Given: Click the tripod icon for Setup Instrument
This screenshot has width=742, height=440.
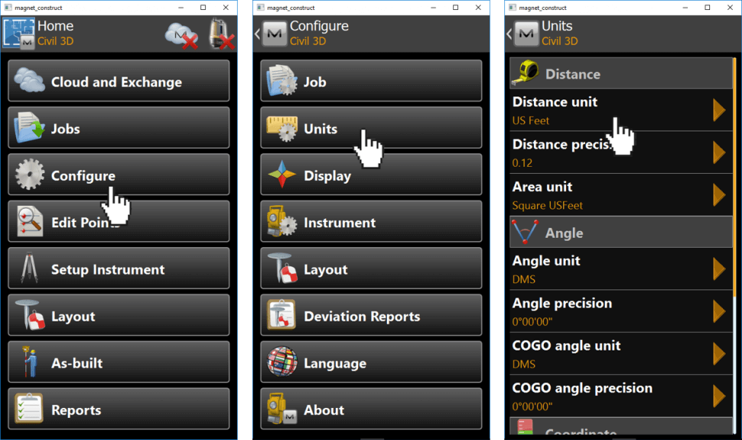Looking at the screenshot, I should point(29,268).
